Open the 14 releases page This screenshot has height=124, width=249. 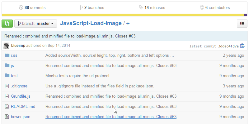click(x=152, y=7)
